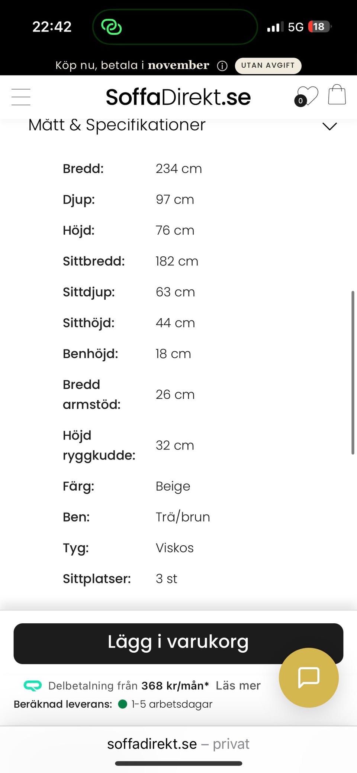Tap the green link icon in status pill

pos(112,27)
